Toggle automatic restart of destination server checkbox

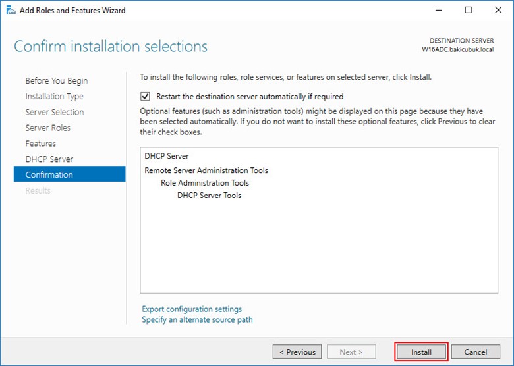pos(146,96)
